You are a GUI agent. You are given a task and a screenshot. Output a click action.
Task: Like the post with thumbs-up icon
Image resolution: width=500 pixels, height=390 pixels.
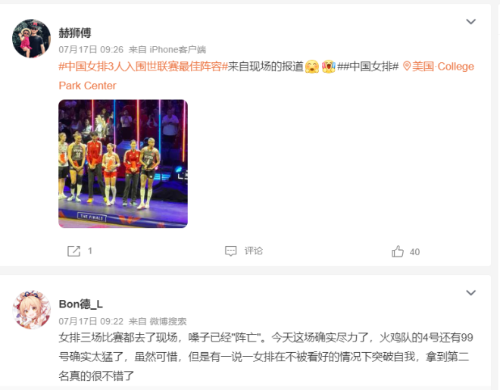tap(397, 251)
